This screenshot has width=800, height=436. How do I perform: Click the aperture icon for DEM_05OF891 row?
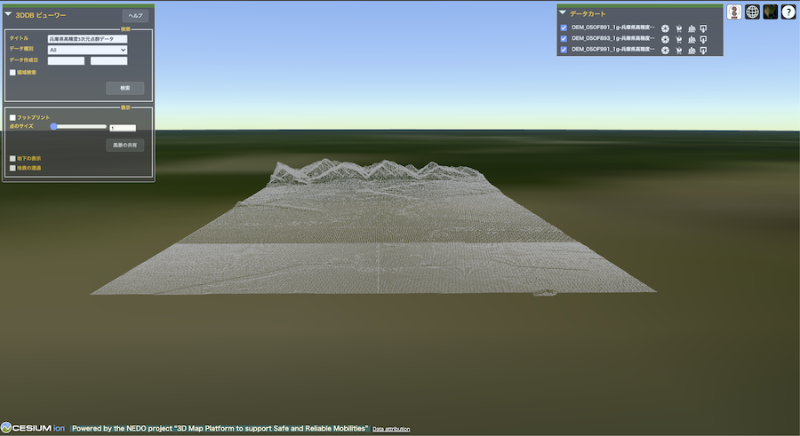pos(665,28)
